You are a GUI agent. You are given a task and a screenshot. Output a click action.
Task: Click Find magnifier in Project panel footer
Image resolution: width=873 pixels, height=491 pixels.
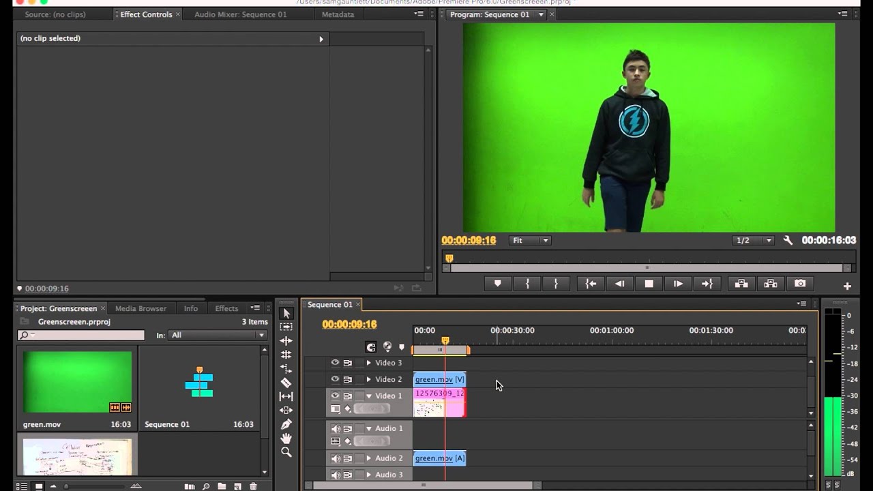[x=206, y=486]
